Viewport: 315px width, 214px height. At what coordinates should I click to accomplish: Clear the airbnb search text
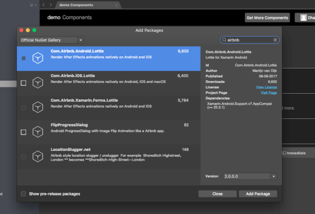(x=275, y=40)
